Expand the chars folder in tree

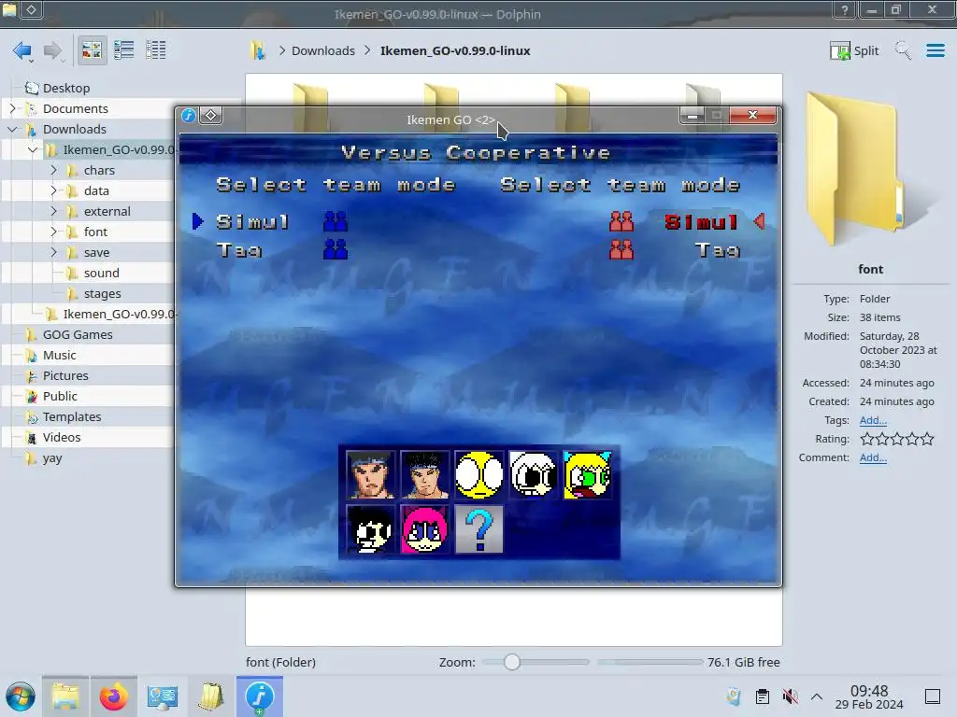tap(53, 170)
